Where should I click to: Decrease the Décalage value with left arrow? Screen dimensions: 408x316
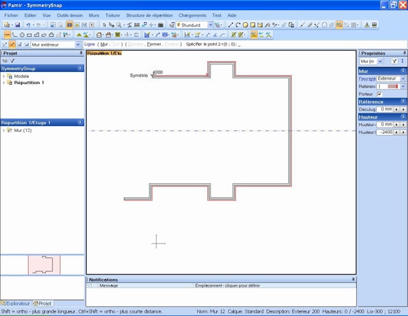coord(397,109)
